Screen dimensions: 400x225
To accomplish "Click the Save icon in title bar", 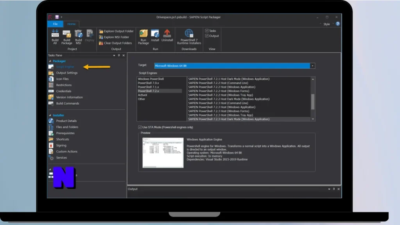I will (57, 17).
